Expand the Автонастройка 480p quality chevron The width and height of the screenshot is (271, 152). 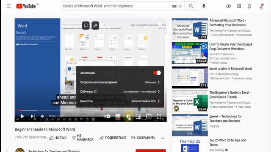click(x=159, y=101)
